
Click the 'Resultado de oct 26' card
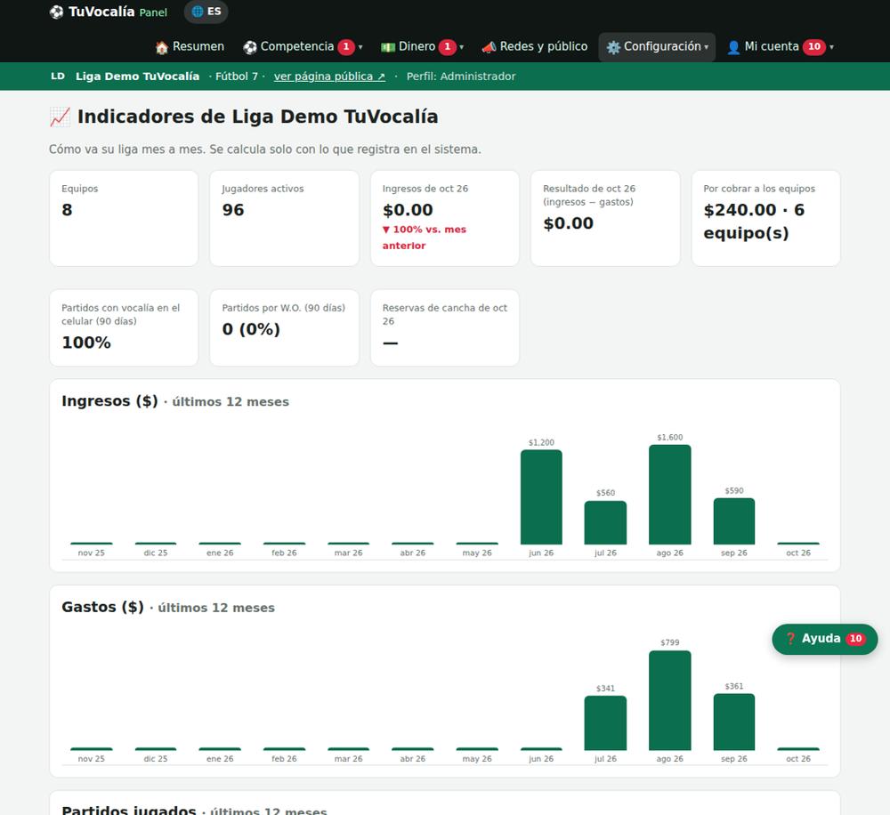[605, 218]
